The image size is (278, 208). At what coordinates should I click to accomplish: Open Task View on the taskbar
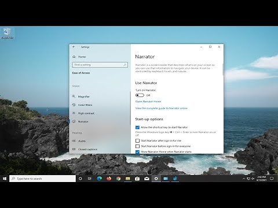tap(90, 179)
